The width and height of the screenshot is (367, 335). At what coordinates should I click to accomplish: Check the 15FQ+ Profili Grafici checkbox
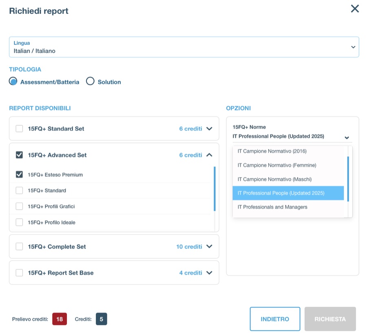pyautogui.click(x=19, y=206)
